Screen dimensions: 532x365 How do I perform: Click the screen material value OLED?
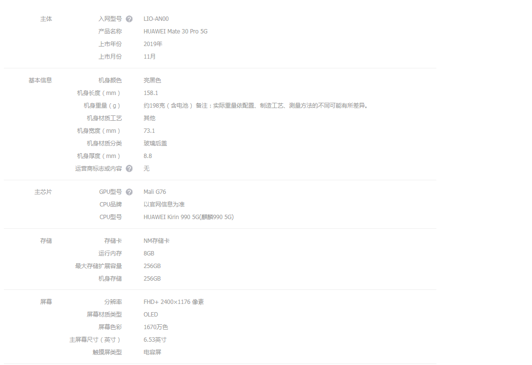click(x=150, y=315)
